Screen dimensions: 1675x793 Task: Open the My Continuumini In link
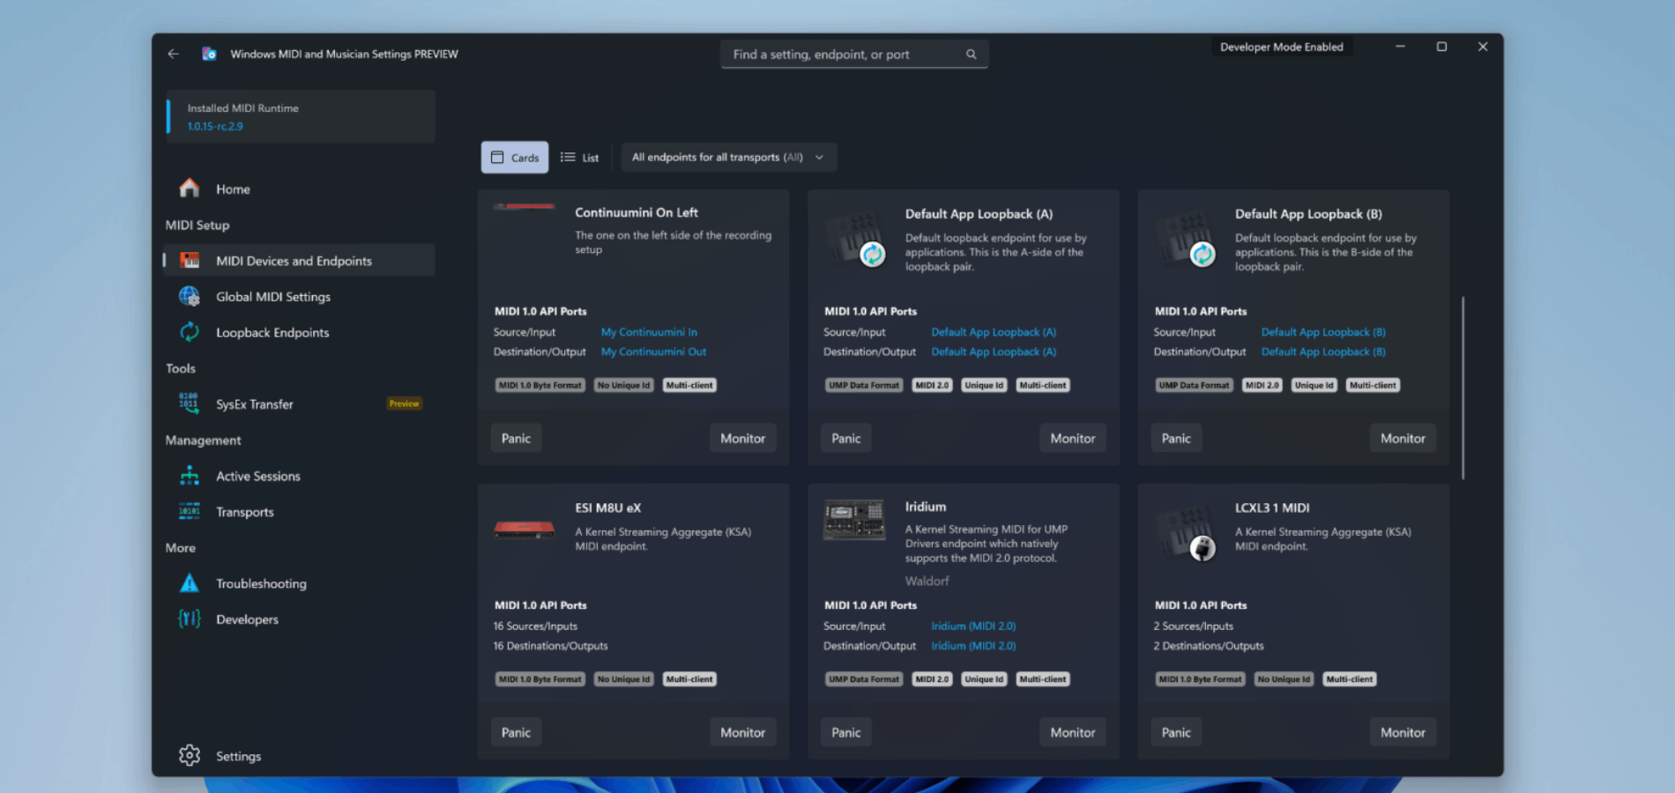pyautogui.click(x=649, y=332)
